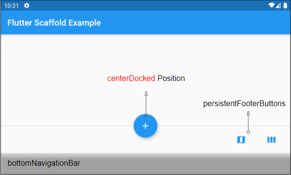Check the battery status icon
Screen dimensions: 291x175
[x=285, y=5]
